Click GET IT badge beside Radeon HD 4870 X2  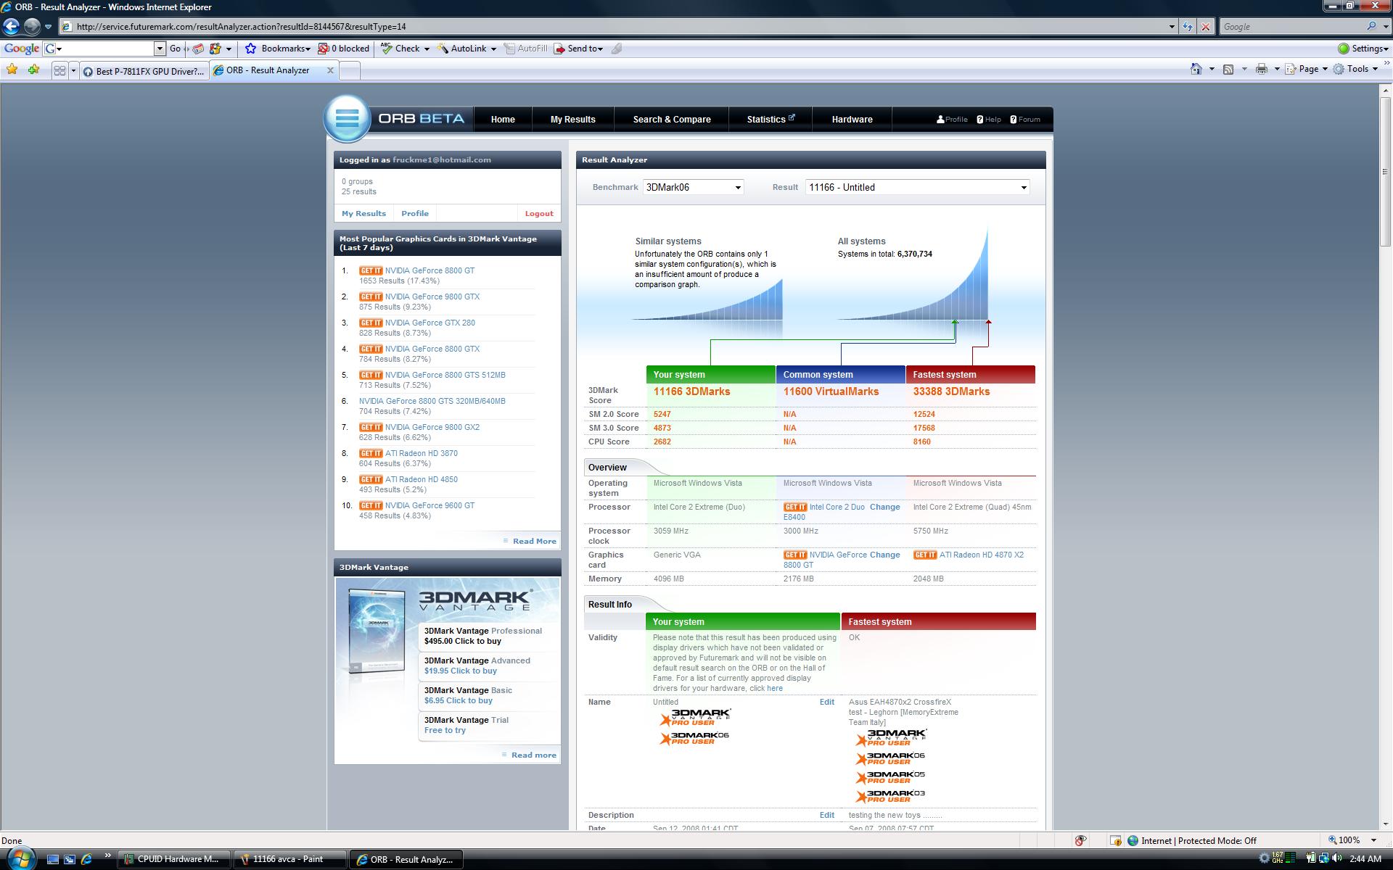point(925,555)
